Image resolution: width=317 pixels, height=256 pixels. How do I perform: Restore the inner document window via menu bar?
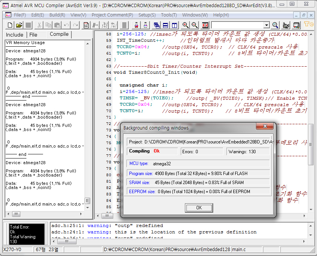pos(304,15)
